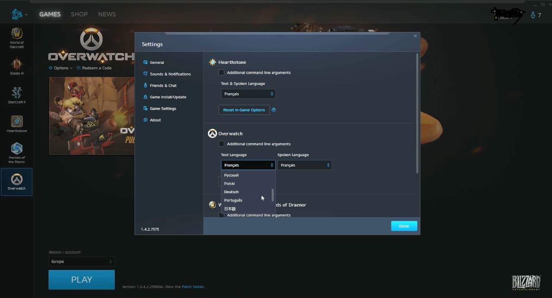Open the friends list icon showing 7

coord(536,15)
